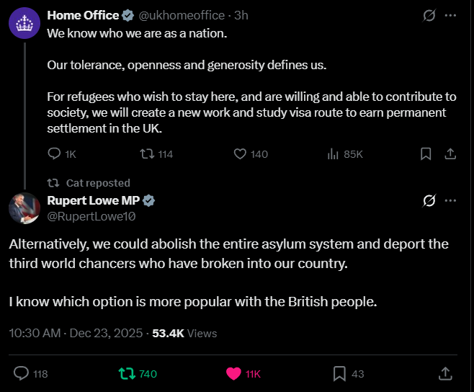Image resolution: width=474 pixels, height=392 pixels.
Task: Open Rupert Lowe's profile picture
Action: coord(24,208)
